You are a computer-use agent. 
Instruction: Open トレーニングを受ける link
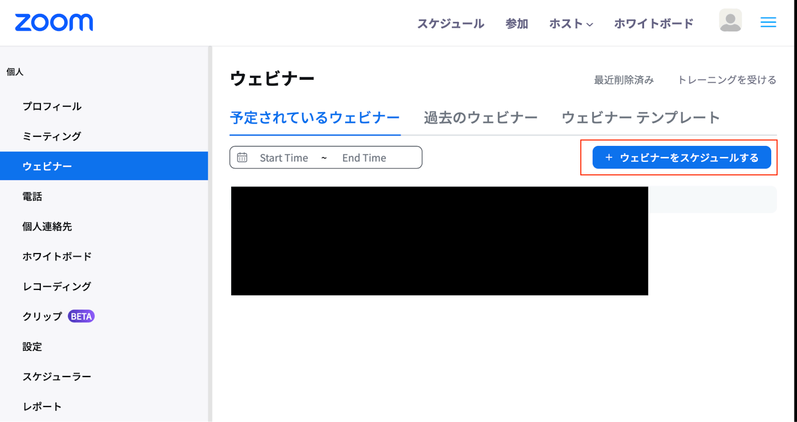click(x=727, y=80)
